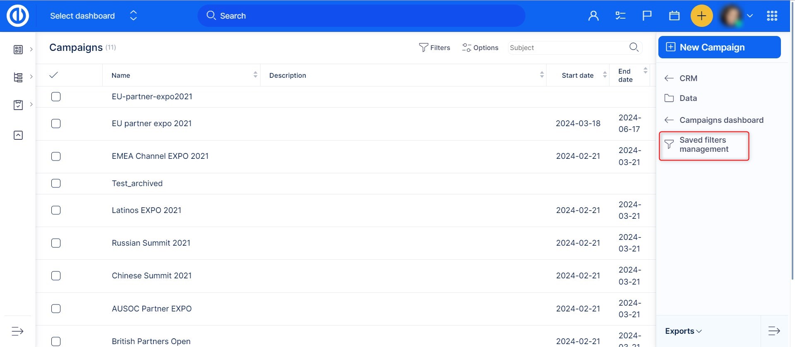
Task: Click the Subject search input field
Action: 567,48
